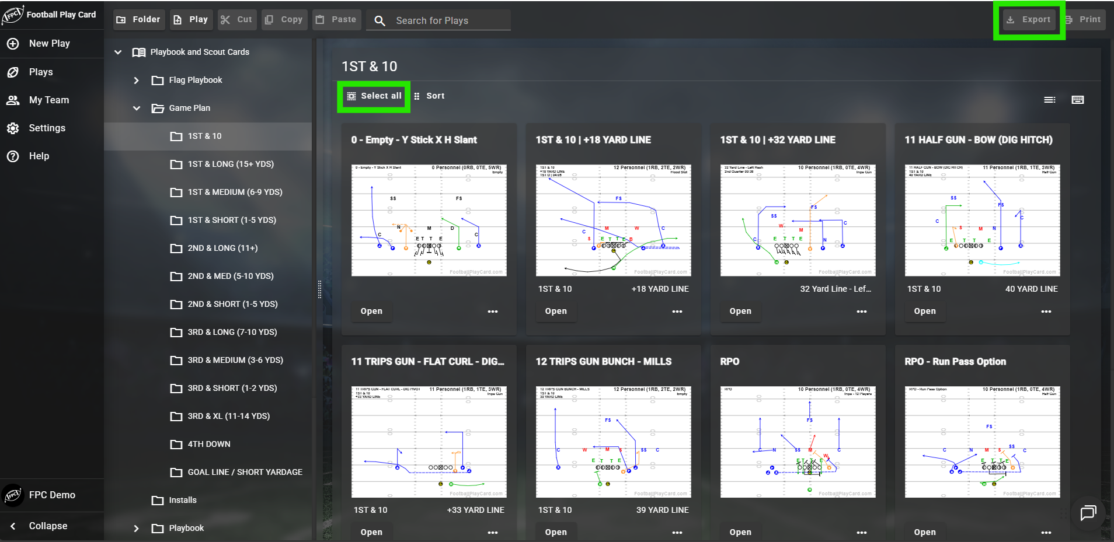
Task: Expand the Flag Playbook folder
Action: coord(137,80)
